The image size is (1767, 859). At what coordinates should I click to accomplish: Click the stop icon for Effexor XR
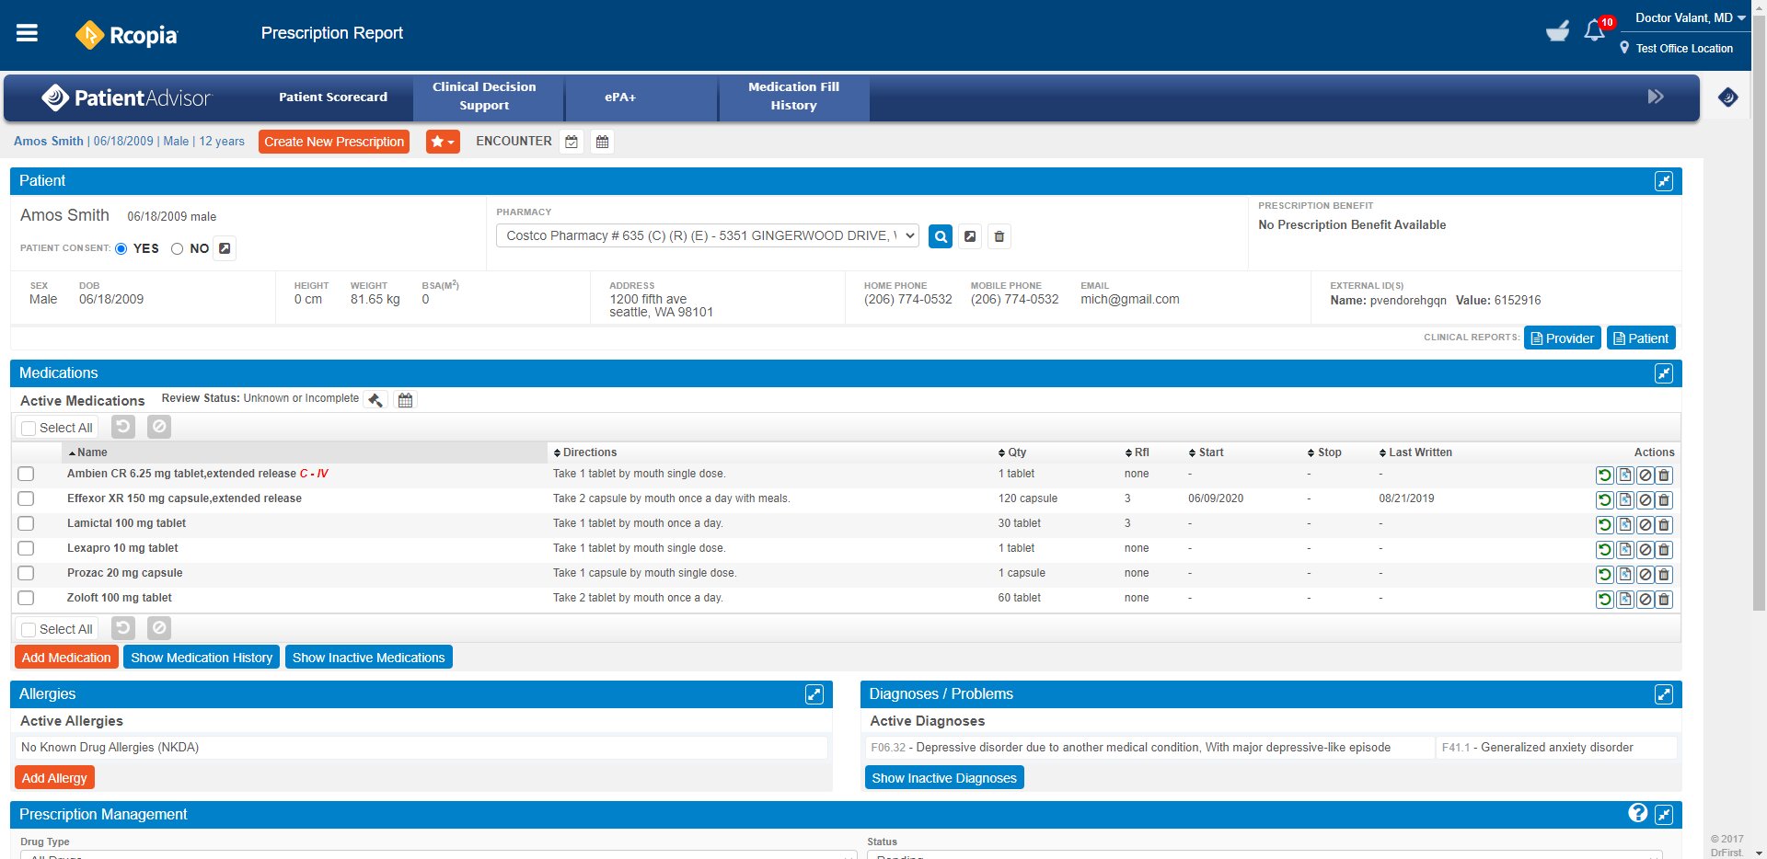click(x=1645, y=500)
